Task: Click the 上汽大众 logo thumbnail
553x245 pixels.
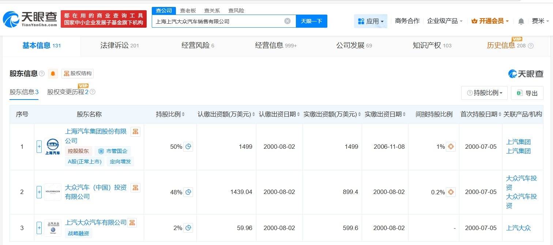Action: (53, 228)
